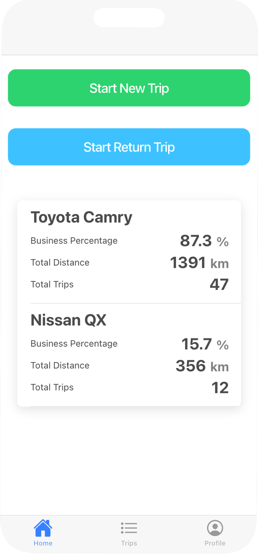Tap the Home house icon

[43, 528]
